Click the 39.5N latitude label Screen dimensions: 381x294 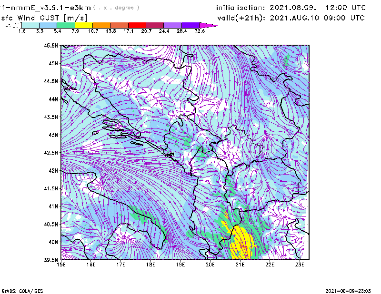click(x=51, y=260)
